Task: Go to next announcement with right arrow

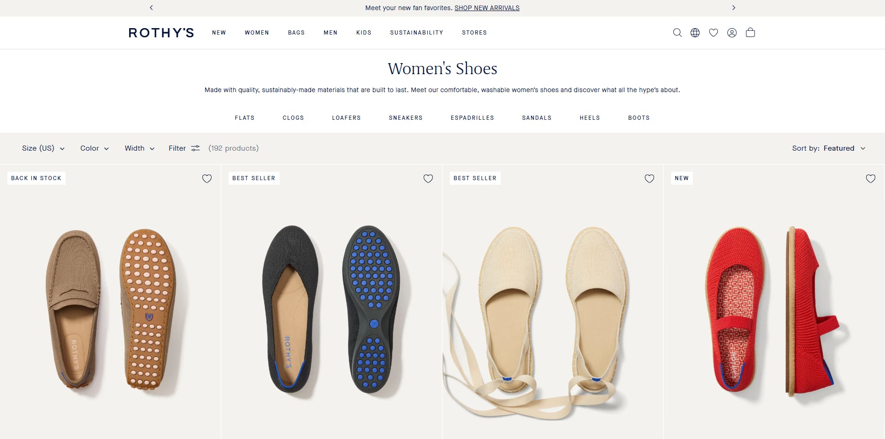Action: point(734,8)
